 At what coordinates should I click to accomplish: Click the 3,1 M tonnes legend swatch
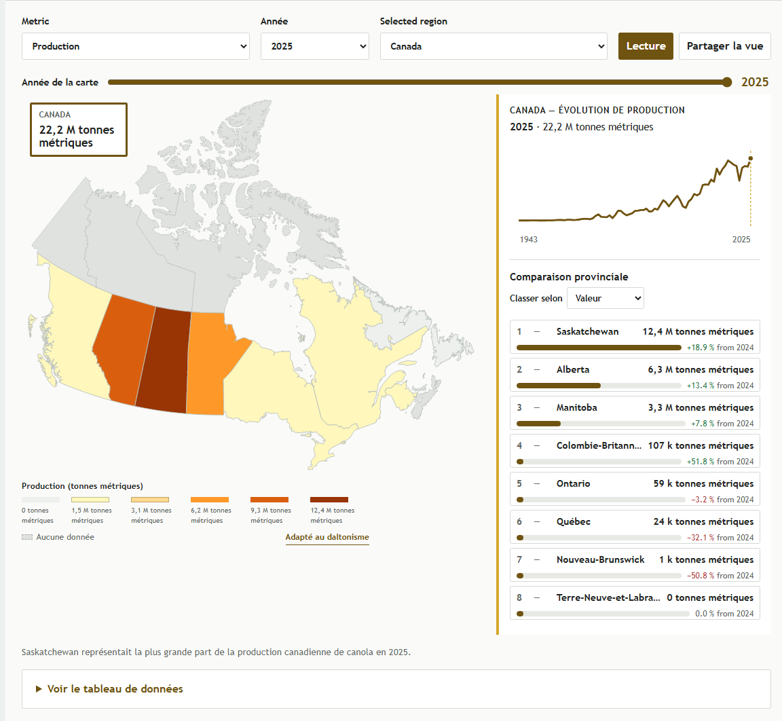coord(149,500)
